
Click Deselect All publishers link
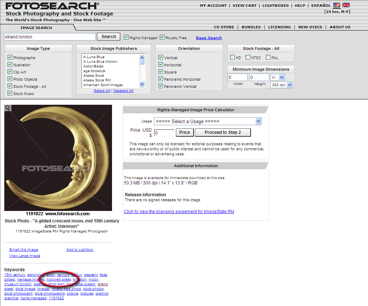(x=124, y=90)
